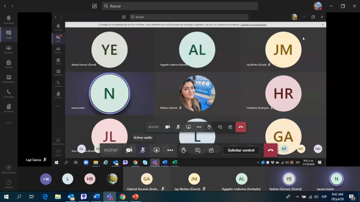Open the participants icon in the small call toolbar
Viewport: 360px width, 202px height.
pos(230,127)
